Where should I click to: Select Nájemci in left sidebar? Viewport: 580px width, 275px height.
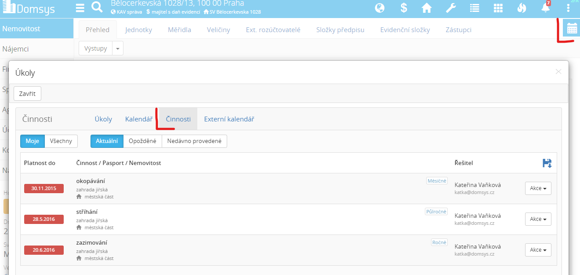pos(36,49)
